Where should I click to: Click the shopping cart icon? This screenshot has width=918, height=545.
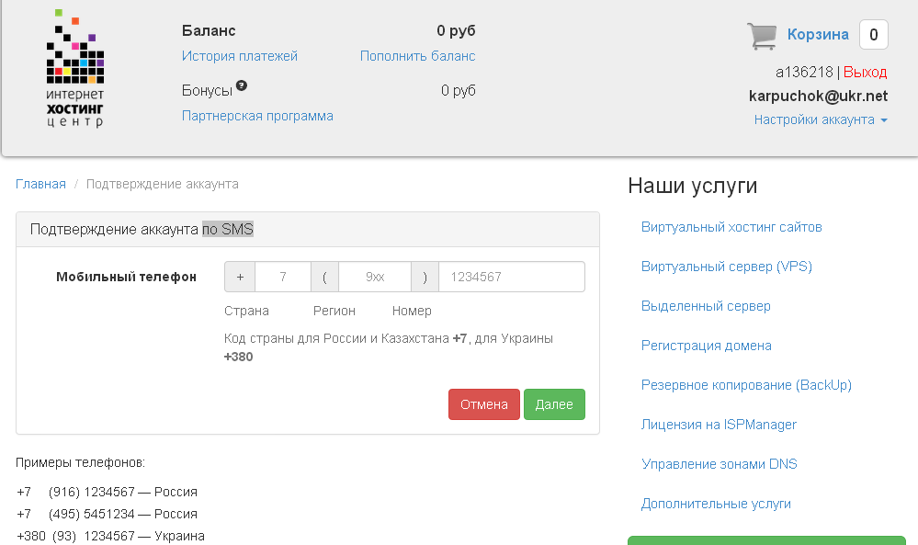[x=762, y=36]
